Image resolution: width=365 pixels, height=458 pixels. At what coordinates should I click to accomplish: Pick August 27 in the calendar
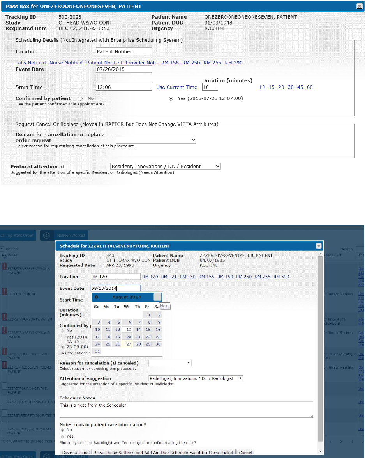(127, 344)
